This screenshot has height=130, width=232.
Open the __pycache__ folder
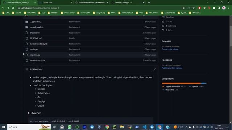tap(36, 22)
